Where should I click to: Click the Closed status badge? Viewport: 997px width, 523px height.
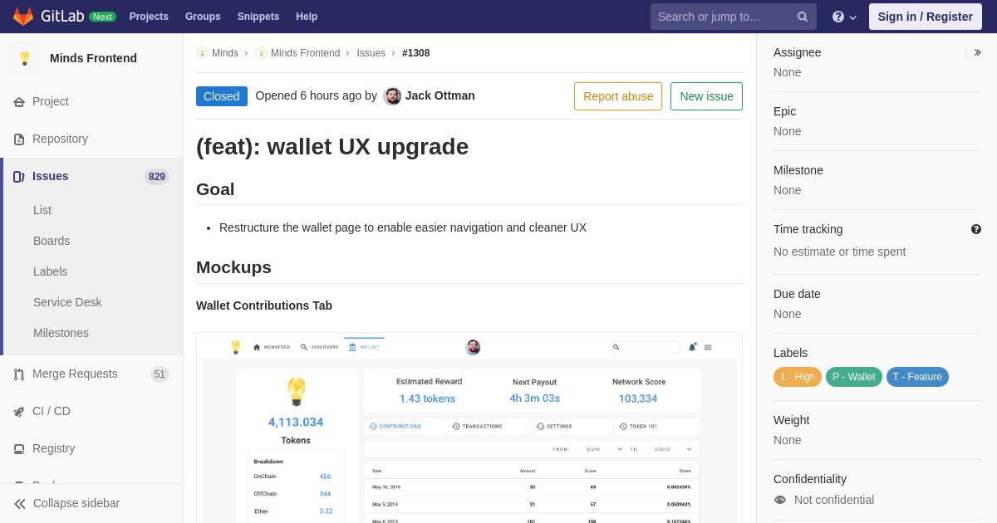click(222, 96)
